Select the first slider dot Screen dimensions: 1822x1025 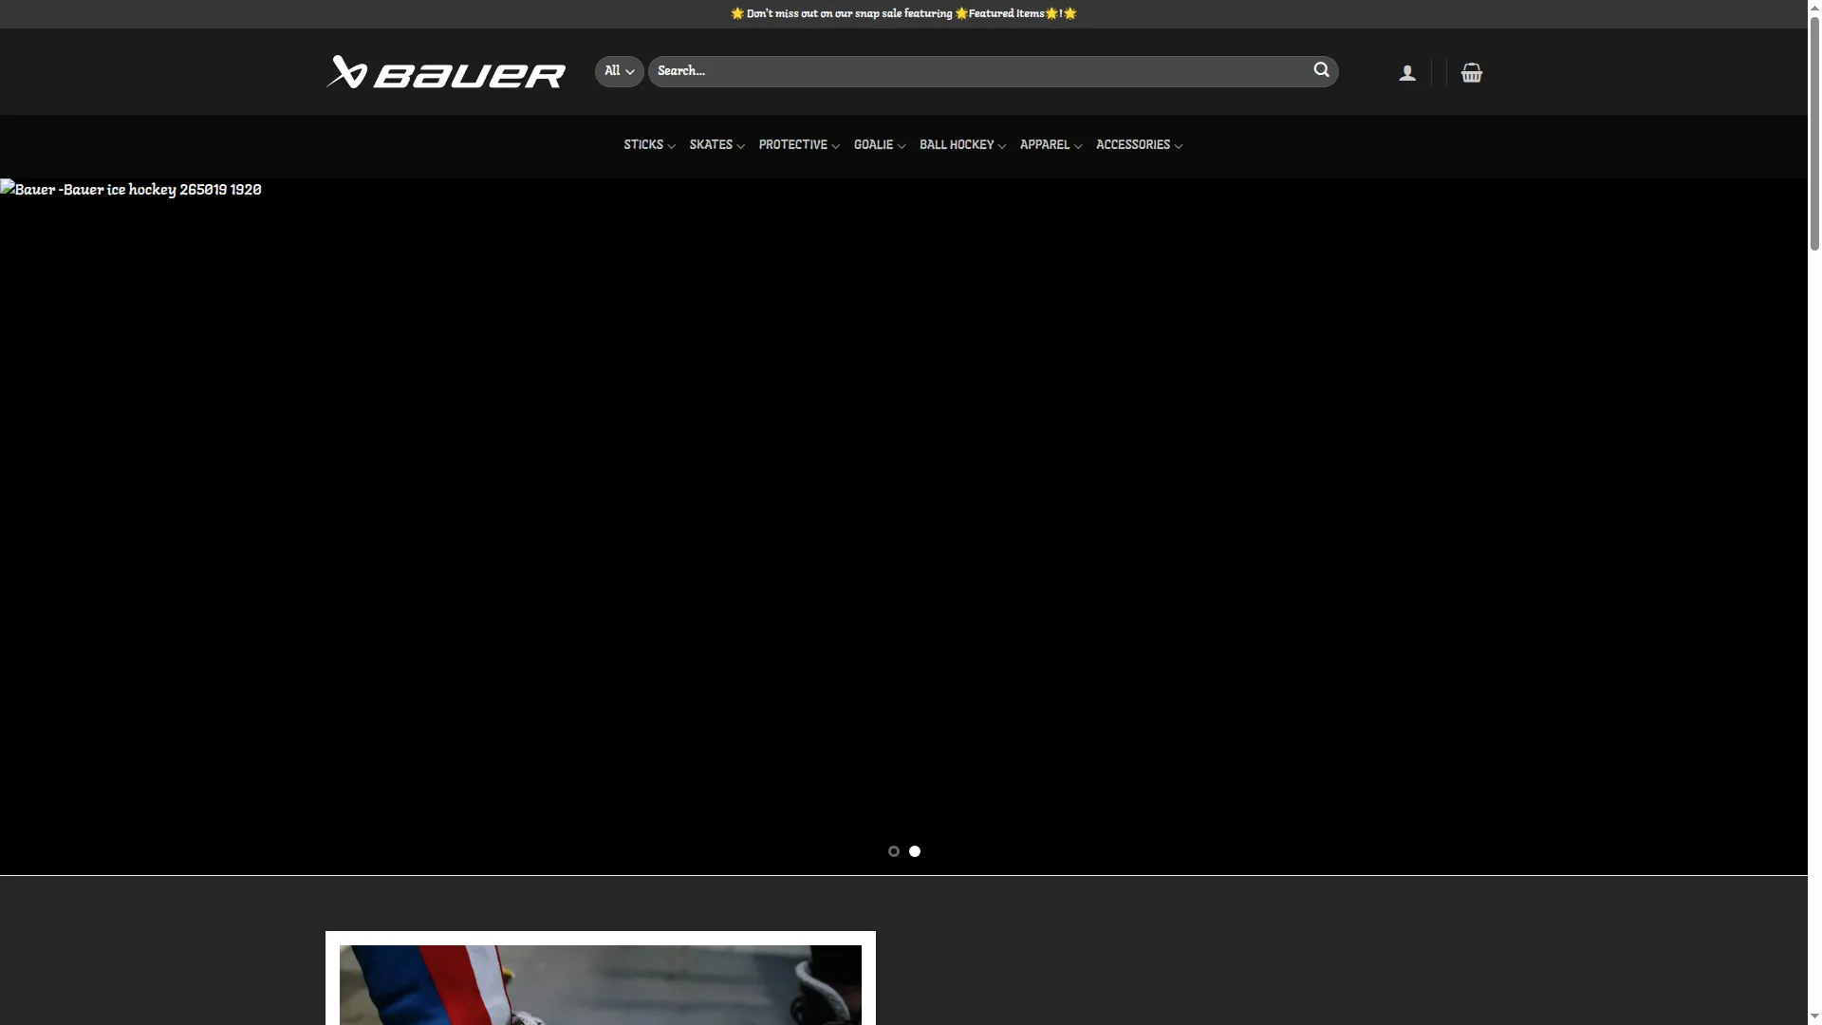pyautogui.click(x=894, y=851)
